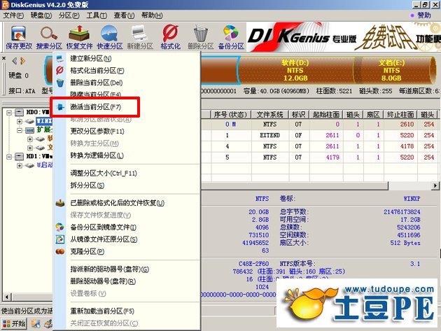Choose 删除驱动器号(盘符)(R) menu entry
This screenshot has width=441, height=331.
103,281
